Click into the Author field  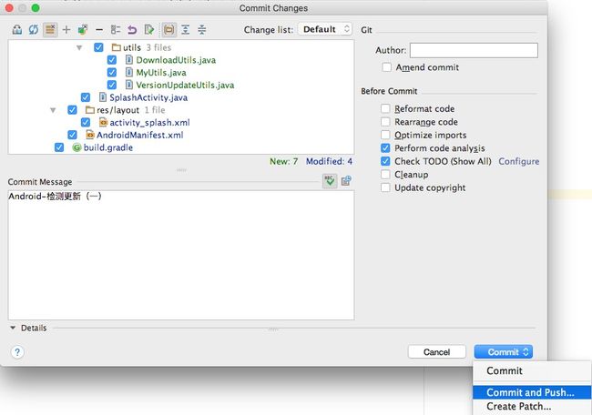click(x=474, y=50)
